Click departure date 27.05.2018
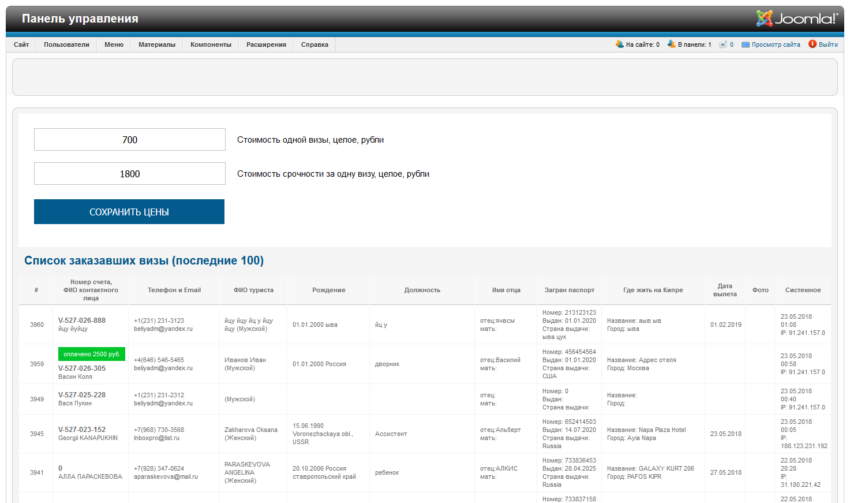850x503 pixels. coord(726,472)
